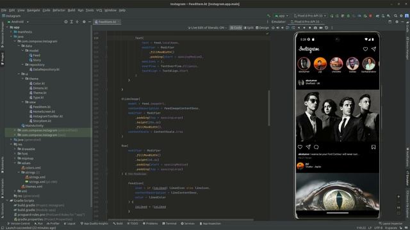The image size is (410, 230).
Task: Switch editor to Design view
Action: point(262,27)
